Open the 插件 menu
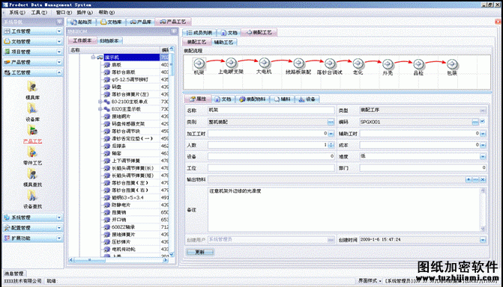The width and height of the screenshot is (503, 287). point(85,13)
